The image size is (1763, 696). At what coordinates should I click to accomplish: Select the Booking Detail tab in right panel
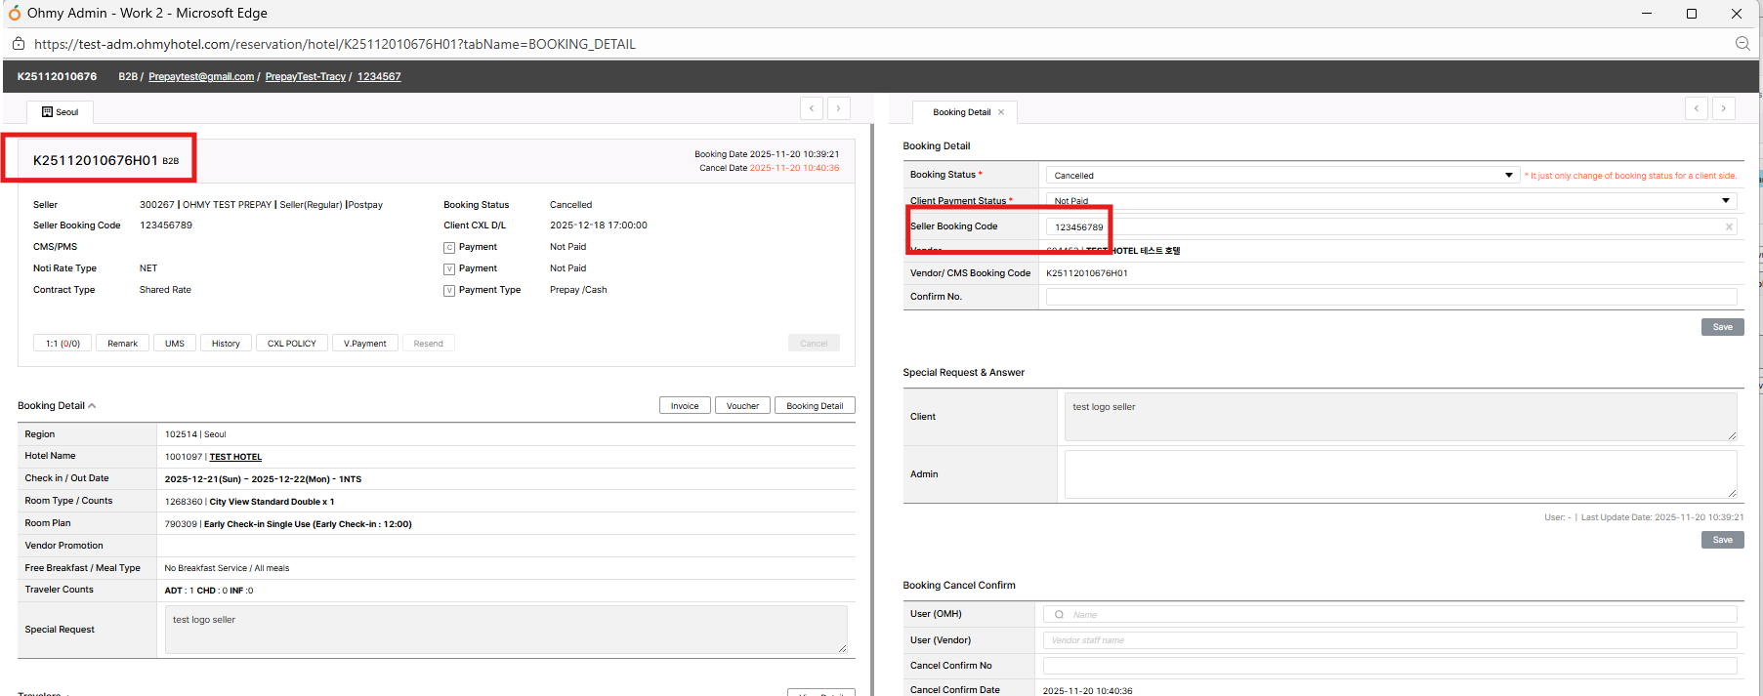(960, 112)
